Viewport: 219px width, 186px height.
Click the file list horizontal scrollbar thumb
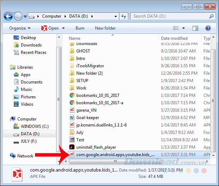pos(116,162)
